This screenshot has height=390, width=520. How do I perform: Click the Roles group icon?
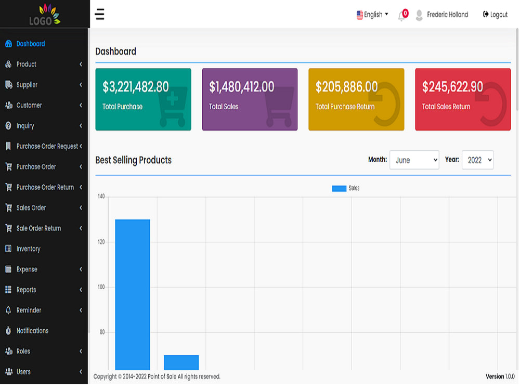(x=9, y=352)
